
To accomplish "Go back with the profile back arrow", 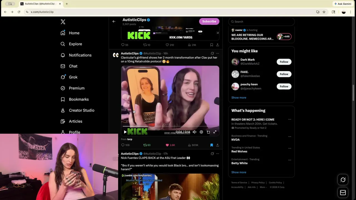I will tap(114, 21).
